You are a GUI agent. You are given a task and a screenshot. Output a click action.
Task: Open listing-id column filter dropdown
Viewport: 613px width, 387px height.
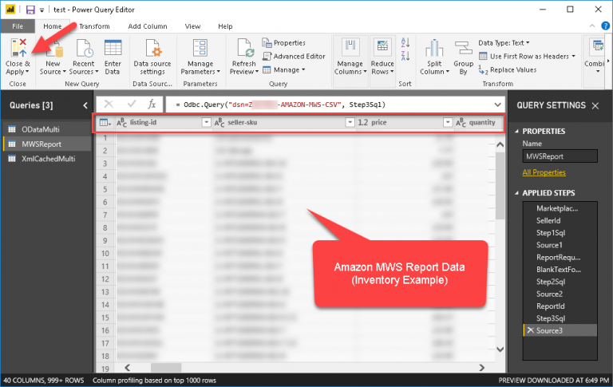206,122
